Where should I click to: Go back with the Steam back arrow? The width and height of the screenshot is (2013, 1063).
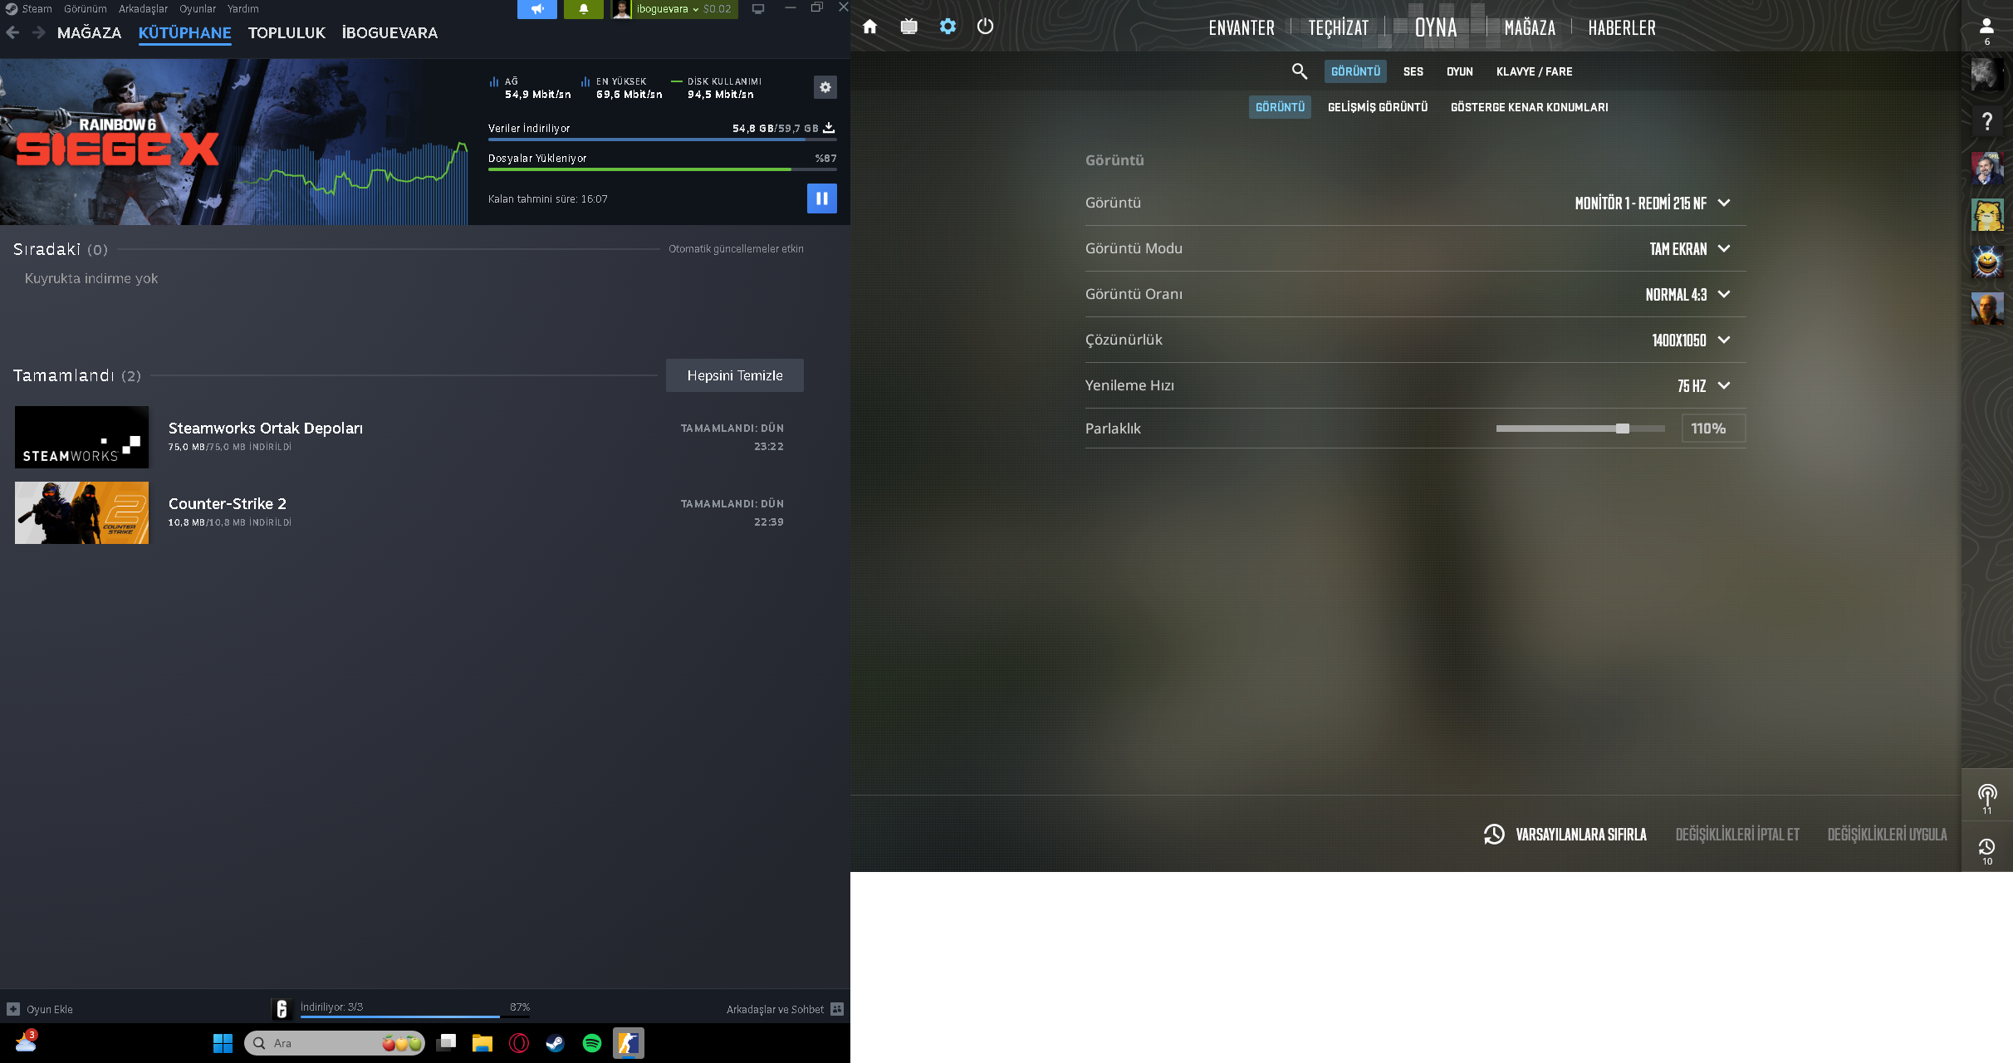pos(12,32)
